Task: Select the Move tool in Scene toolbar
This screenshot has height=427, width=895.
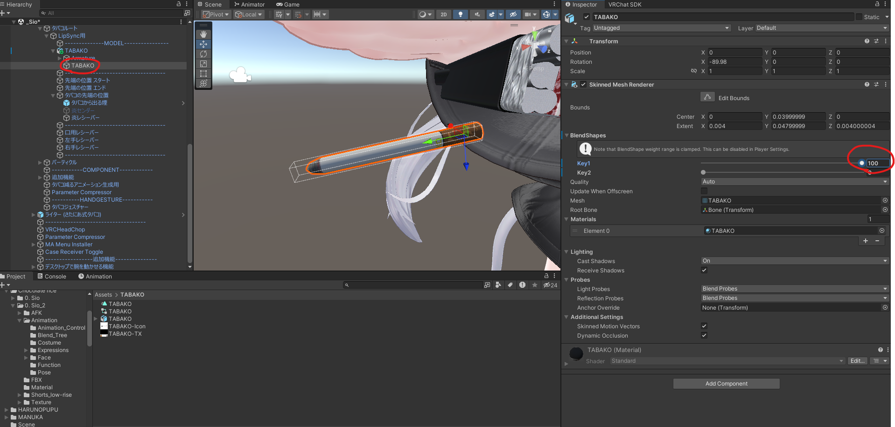Action: coord(203,44)
